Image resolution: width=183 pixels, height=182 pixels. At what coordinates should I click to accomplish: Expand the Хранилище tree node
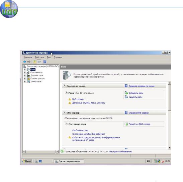25,82
